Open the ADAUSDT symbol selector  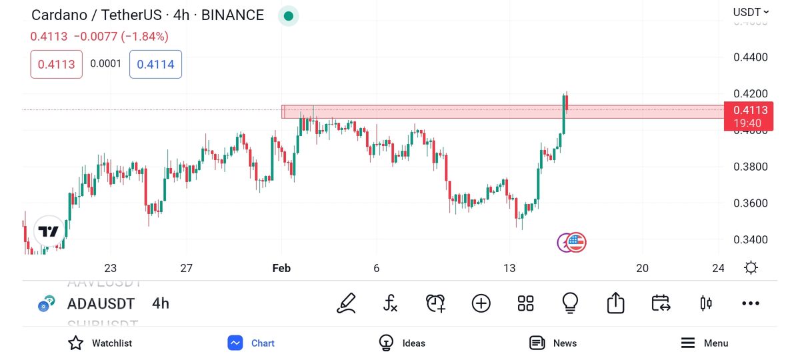[x=101, y=304]
